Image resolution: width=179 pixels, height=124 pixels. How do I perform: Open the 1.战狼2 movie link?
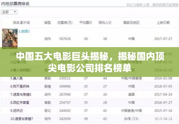coord(24,31)
